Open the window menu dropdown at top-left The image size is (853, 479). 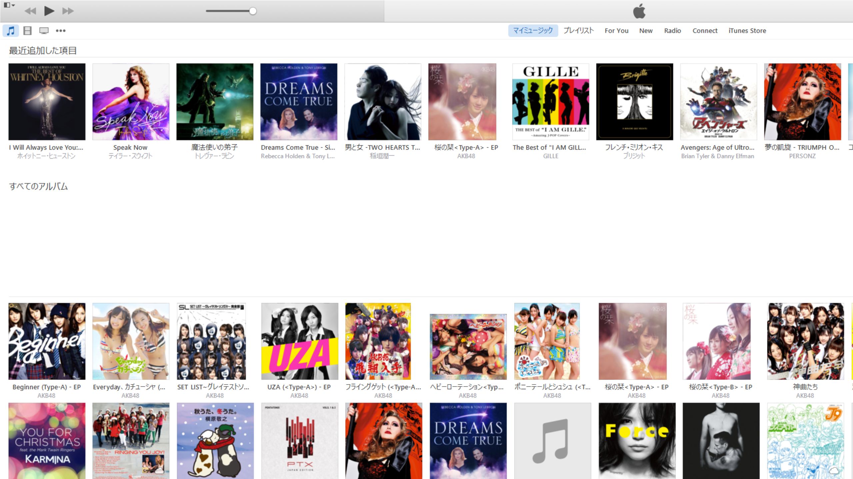coord(9,5)
